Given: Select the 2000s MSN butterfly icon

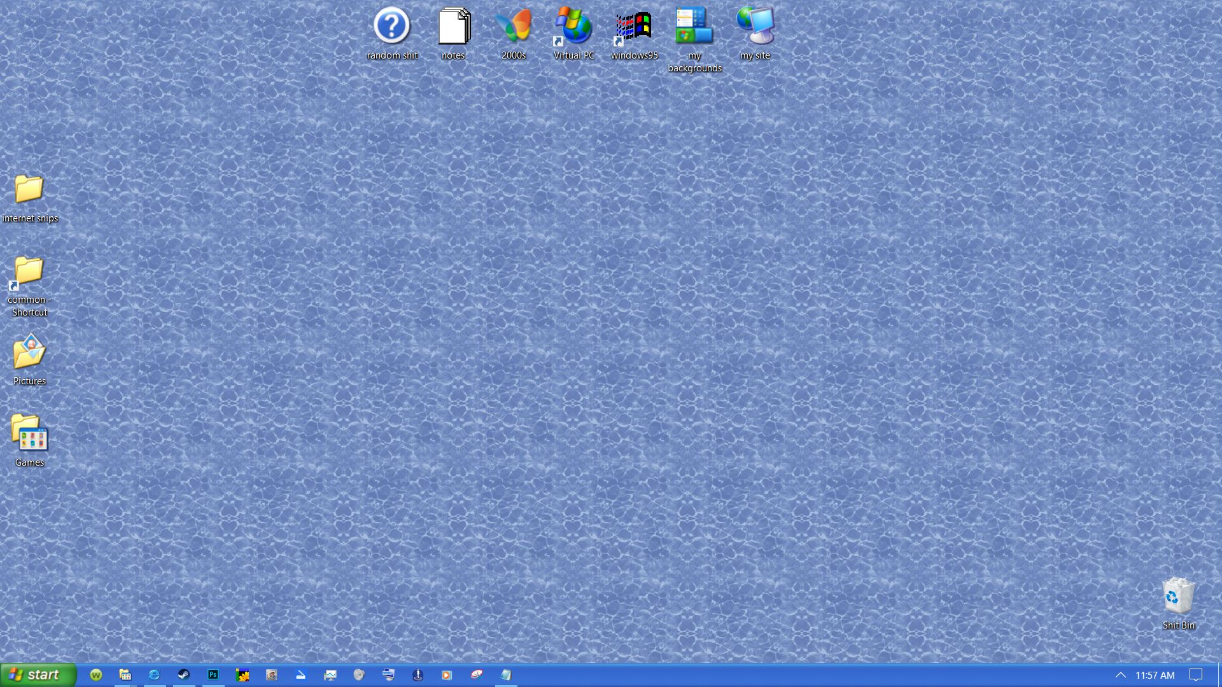Looking at the screenshot, I should (513, 27).
